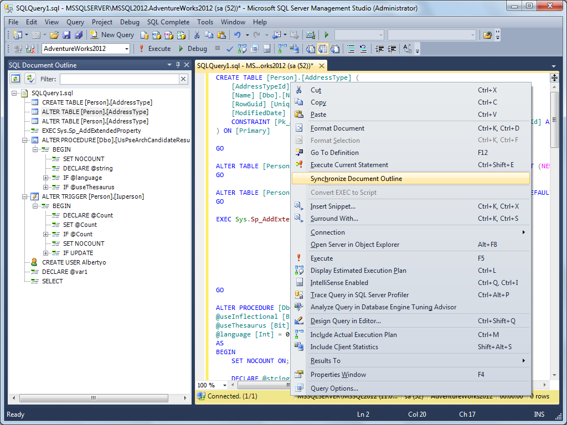The height and width of the screenshot is (425, 567).
Task: Choose Execute Current Statement in context menu
Action: click(411, 165)
